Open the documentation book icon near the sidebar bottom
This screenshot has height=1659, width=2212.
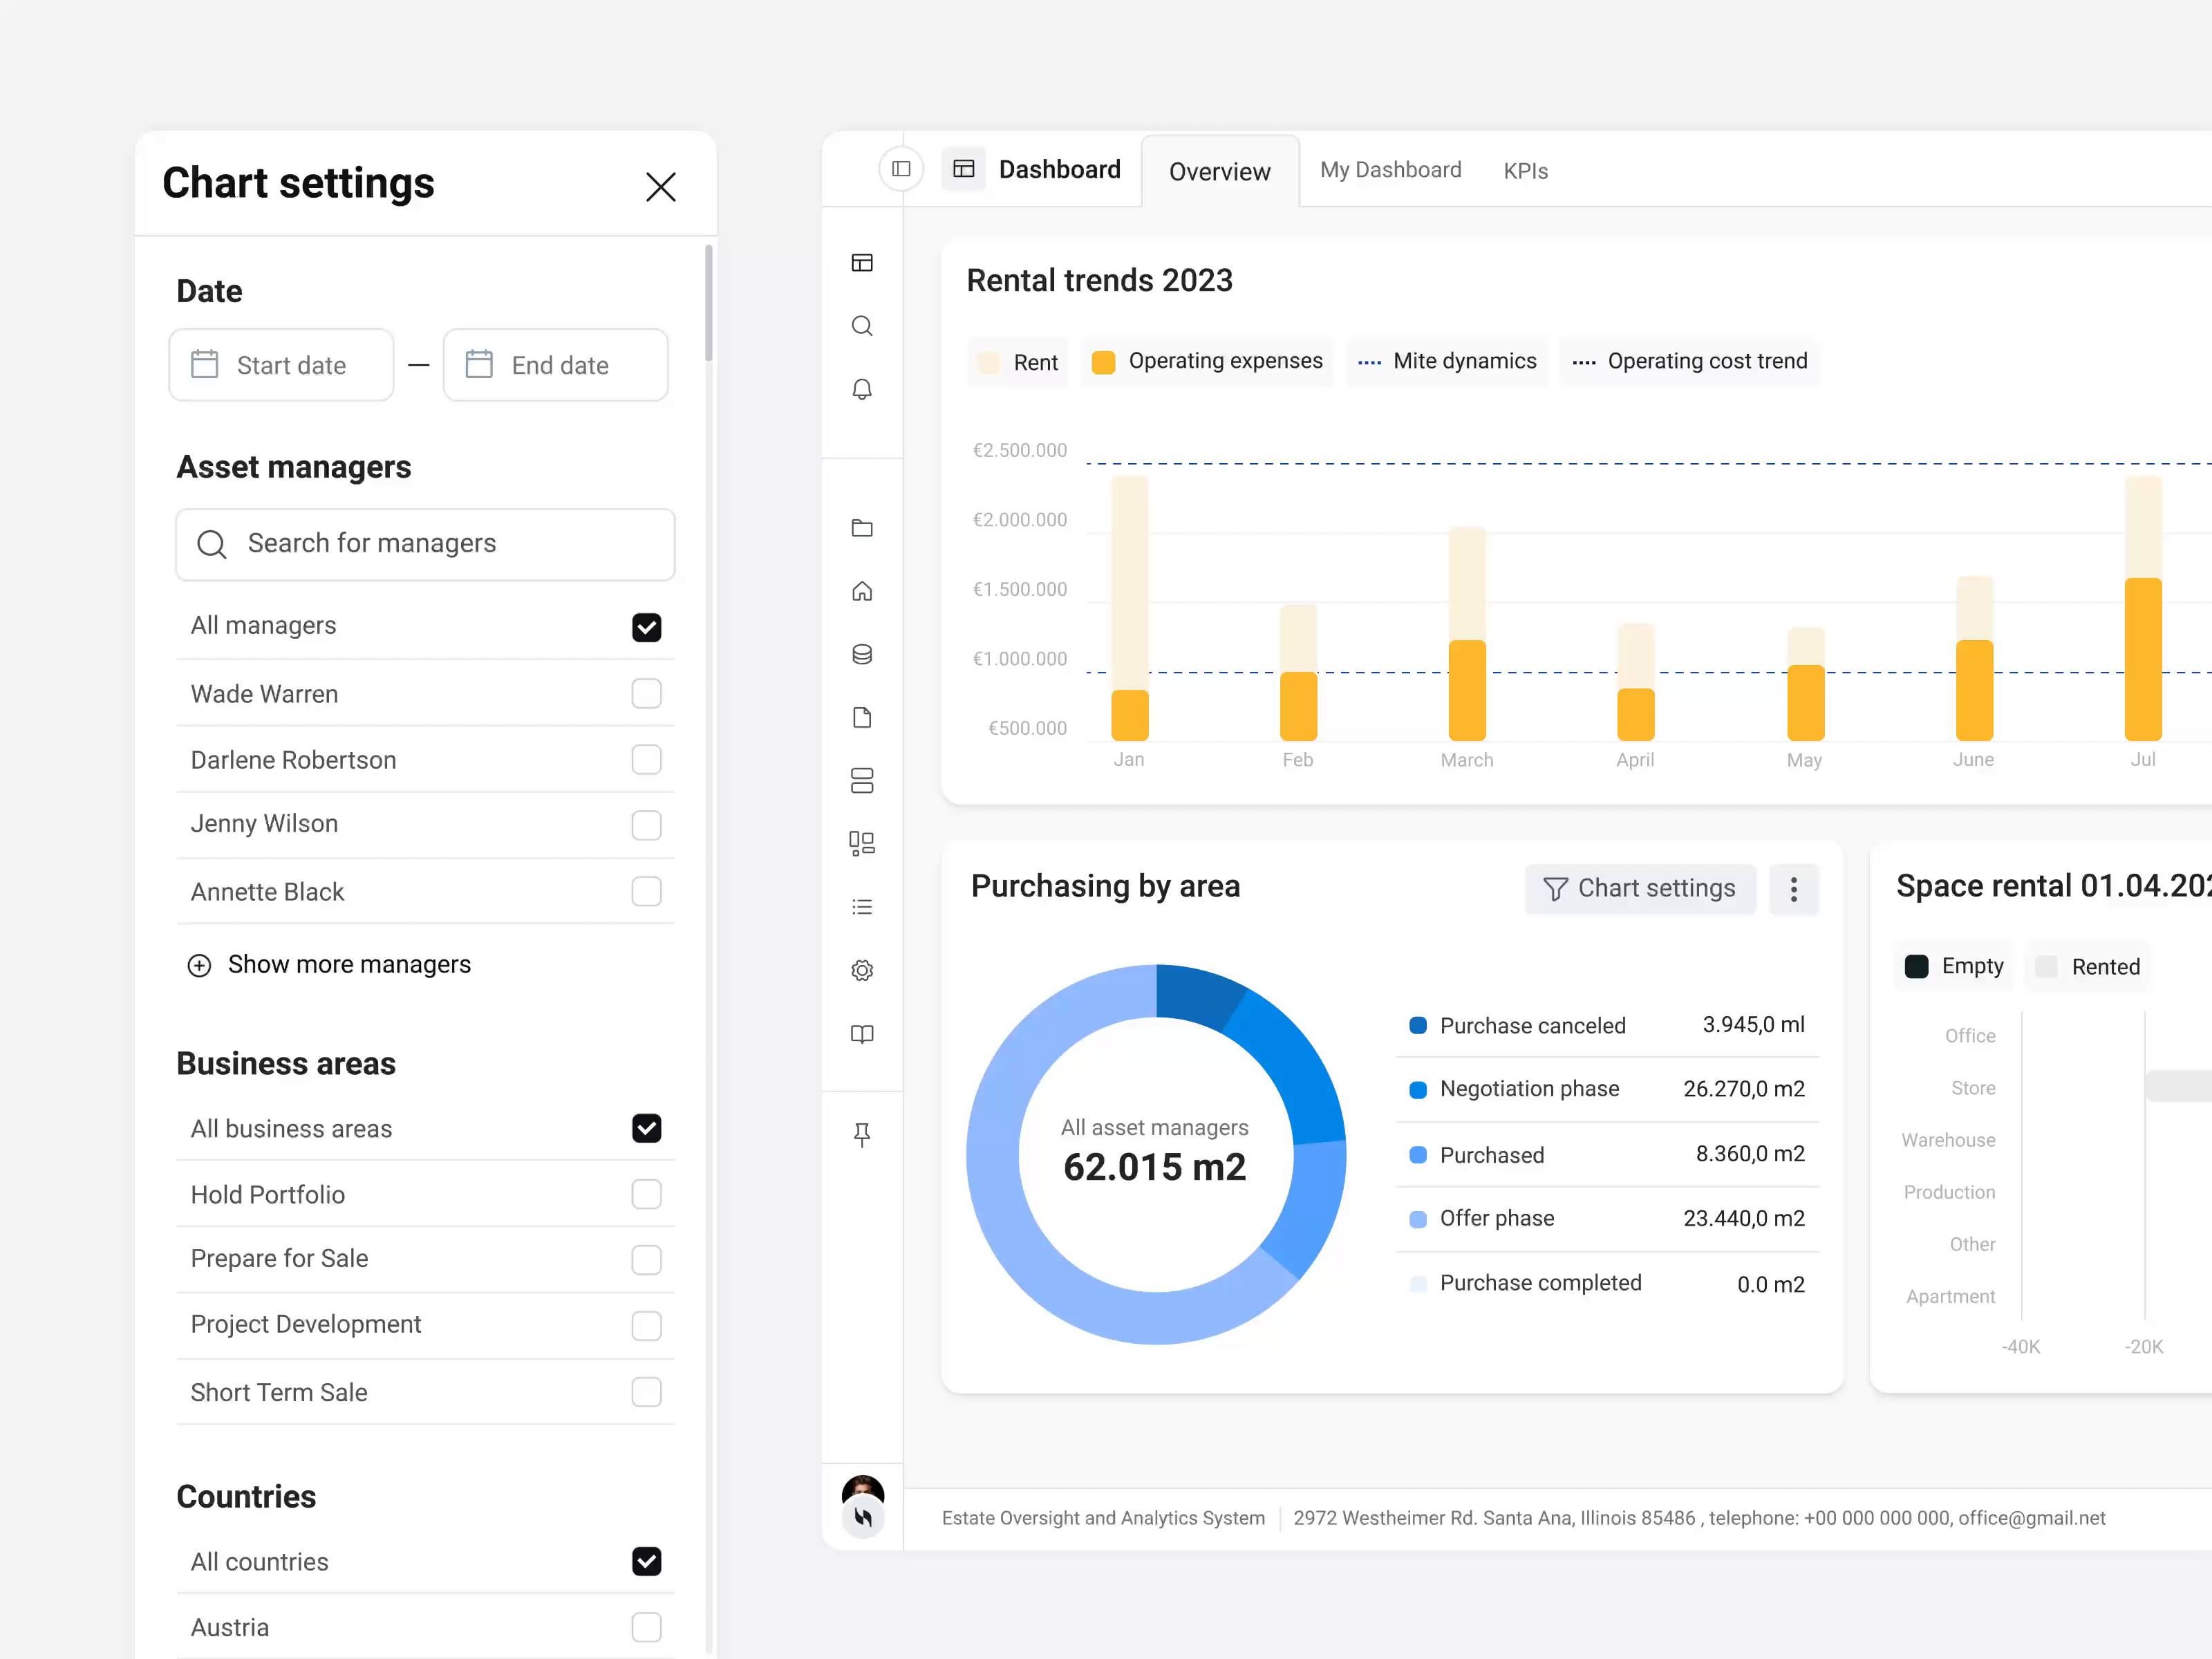pos(862,1034)
